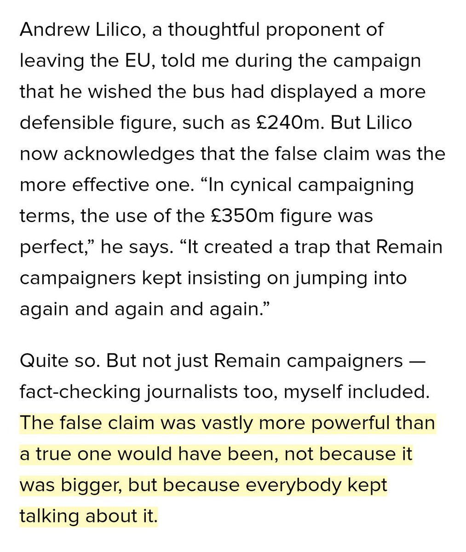This screenshot has width=466, height=552.
Task: Click the highlighted words "talking about it."
Action: (x=88, y=516)
